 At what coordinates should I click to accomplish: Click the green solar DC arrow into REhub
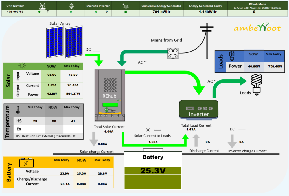(94, 60)
